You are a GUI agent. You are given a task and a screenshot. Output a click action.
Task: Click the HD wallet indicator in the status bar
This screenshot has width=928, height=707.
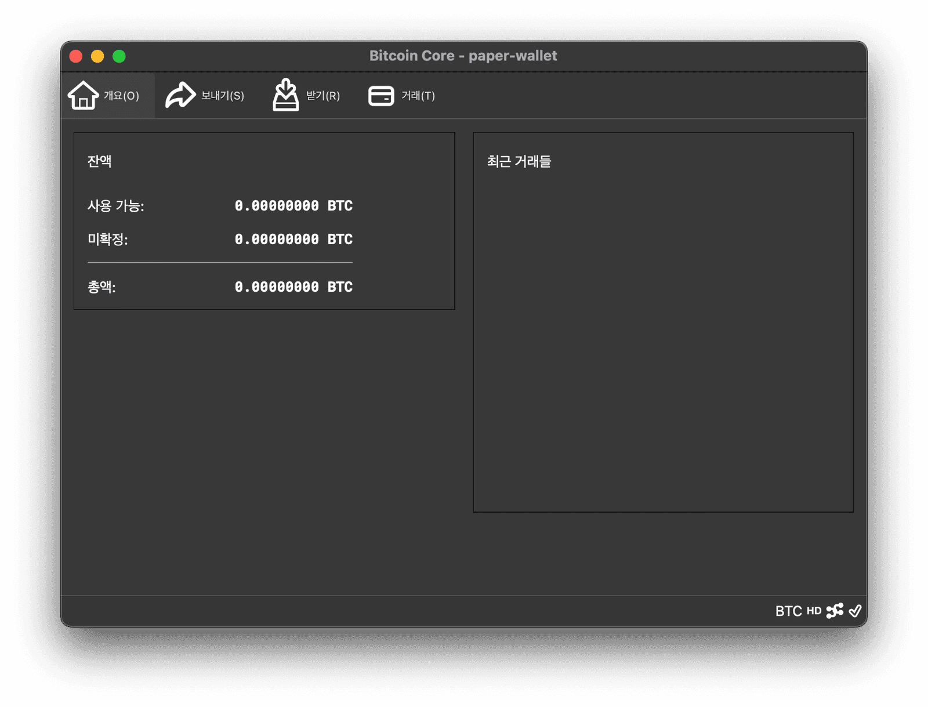(814, 611)
